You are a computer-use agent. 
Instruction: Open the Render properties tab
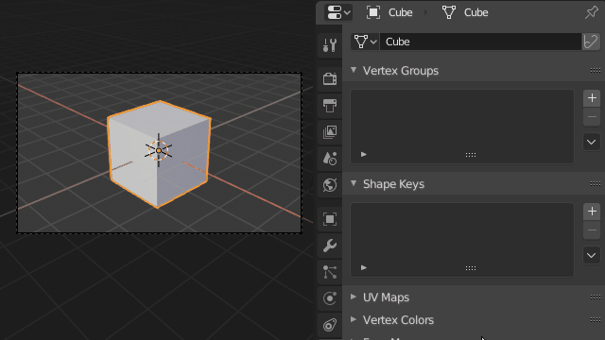click(330, 79)
